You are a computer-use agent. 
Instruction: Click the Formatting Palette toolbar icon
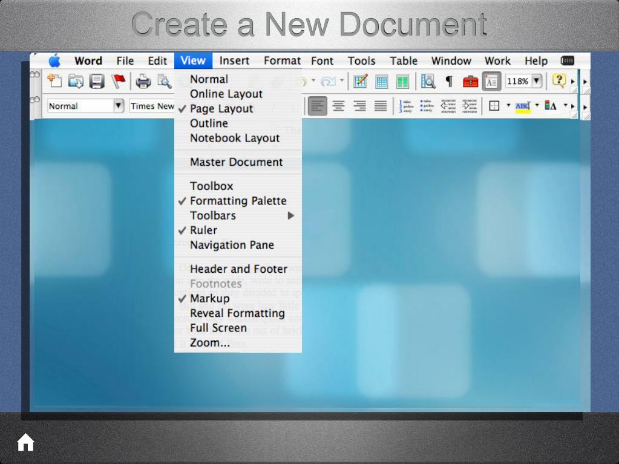point(491,82)
